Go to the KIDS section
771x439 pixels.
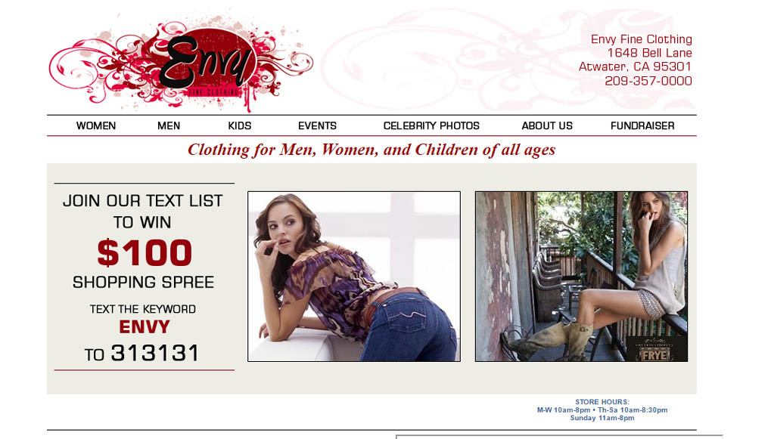239,125
